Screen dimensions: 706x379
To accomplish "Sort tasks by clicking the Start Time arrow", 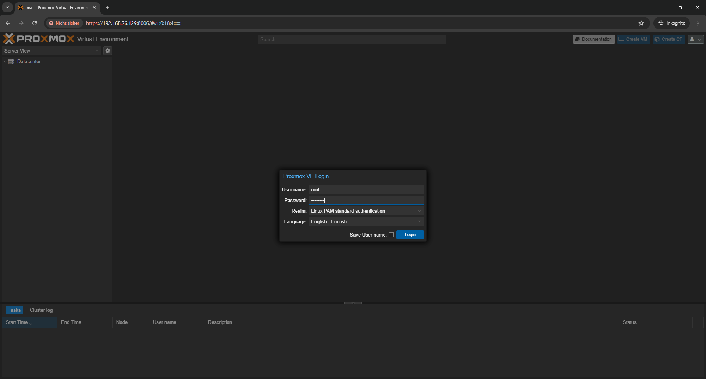I will (31, 322).
